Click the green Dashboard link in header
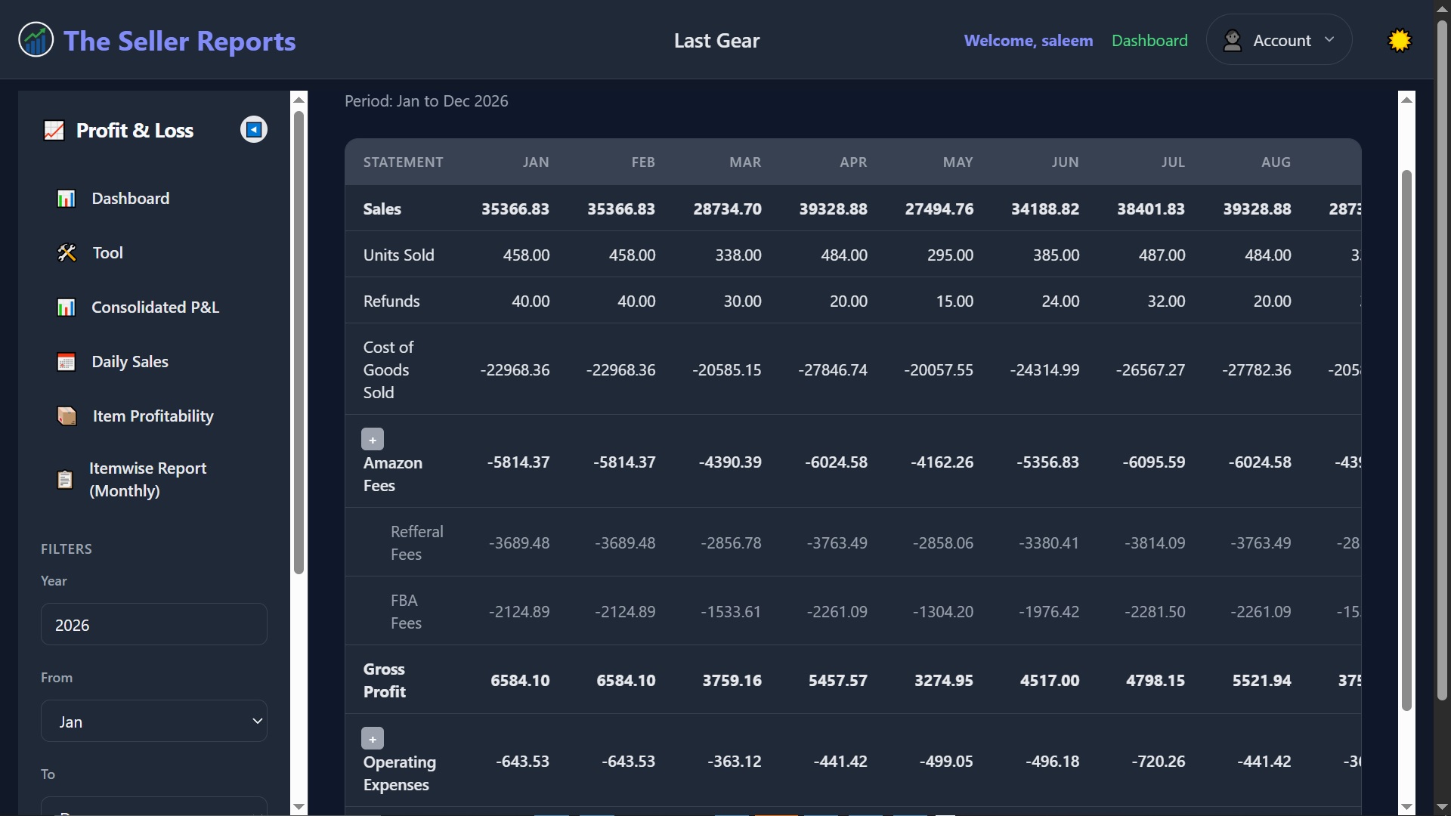Viewport: 1451px width, 816px height. click(x=1149, y=40)
